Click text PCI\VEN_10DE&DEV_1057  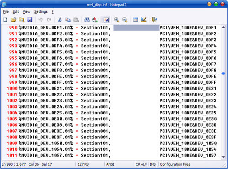click(188, 155)
